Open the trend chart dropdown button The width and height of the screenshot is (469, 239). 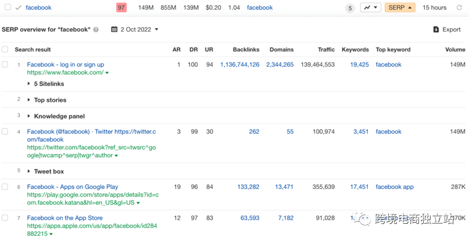tap(370, 8)
